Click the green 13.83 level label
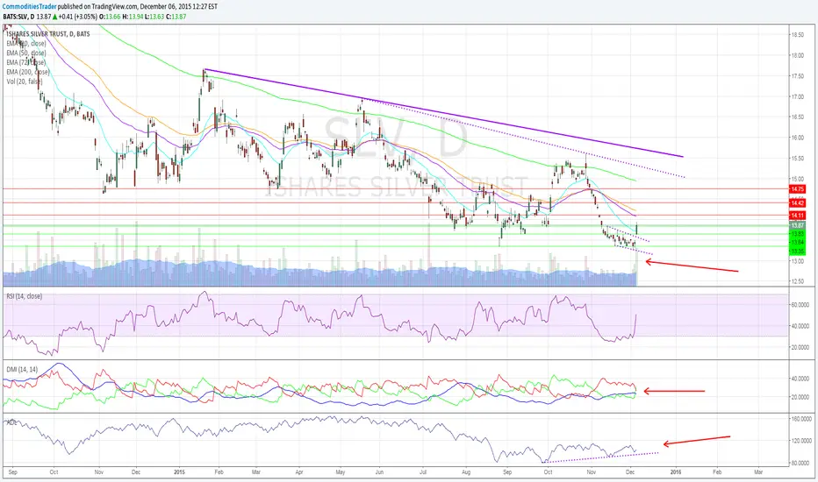818x482 pixels. (x=798, y=233)
